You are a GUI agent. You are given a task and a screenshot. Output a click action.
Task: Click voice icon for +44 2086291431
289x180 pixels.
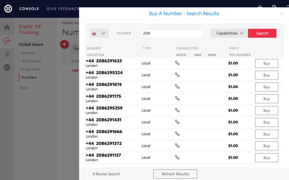(177, 122)
